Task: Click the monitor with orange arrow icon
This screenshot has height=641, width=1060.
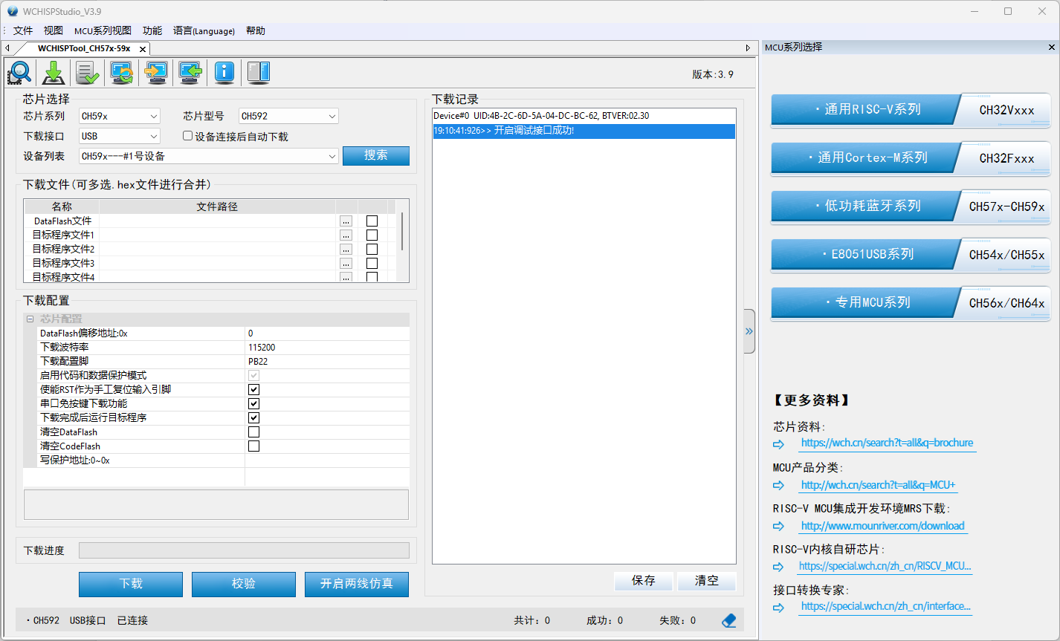Action: [156, 73]
